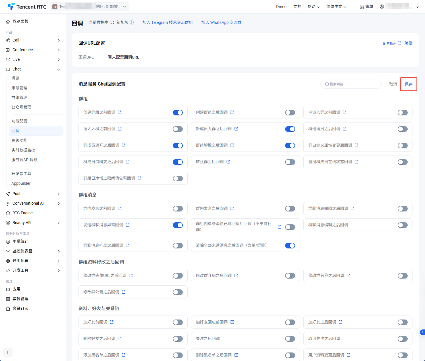The width and height of the screenshot is (425, 361).
Task: Click 编辑 for 回调URL配置
Action: click(x=409, y=43)
